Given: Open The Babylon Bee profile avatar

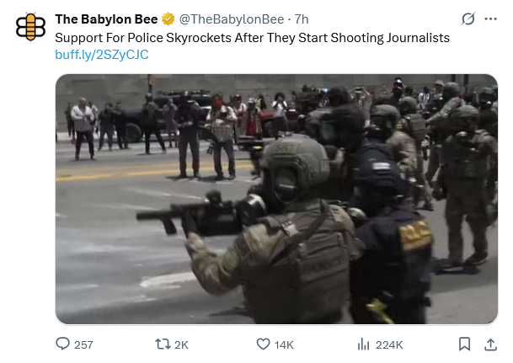Looking at the screenshot, I should click(31, 27).
